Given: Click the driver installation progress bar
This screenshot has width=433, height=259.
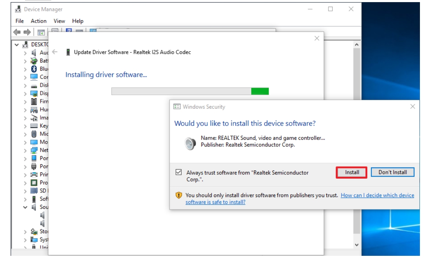Looking at the screenshot, I should coord(190,91).
